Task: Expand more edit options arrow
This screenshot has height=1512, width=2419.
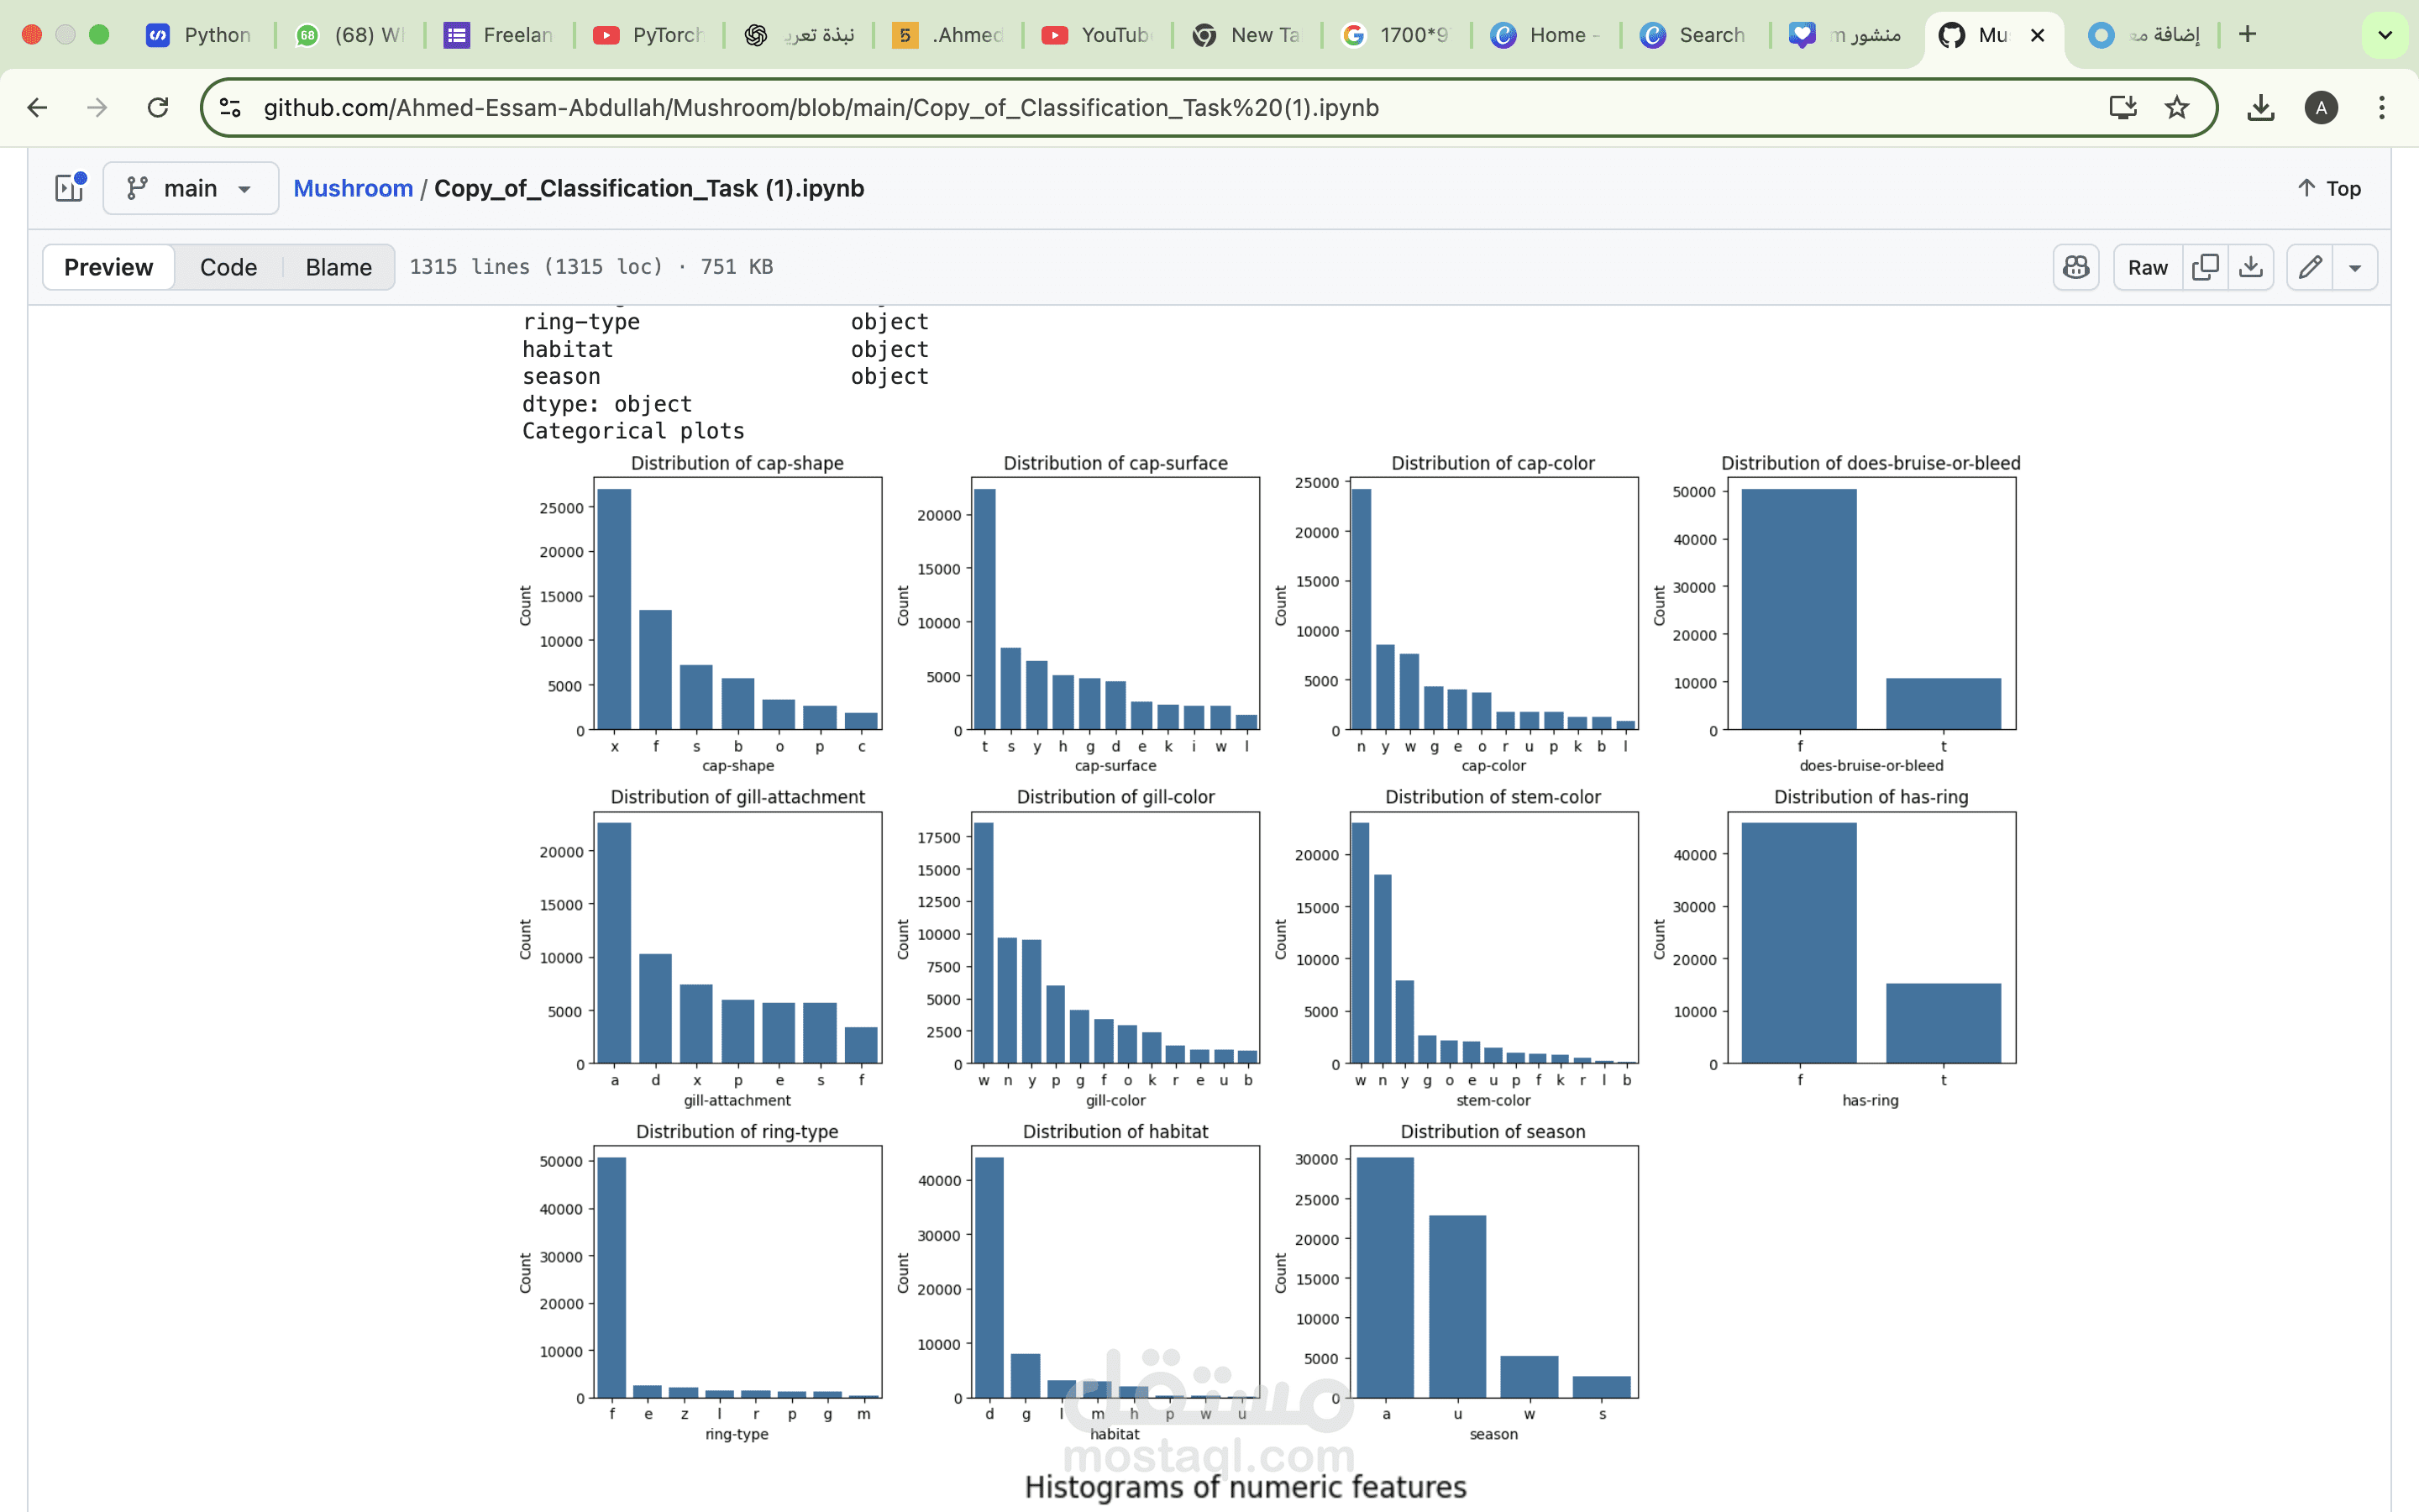Action: click(x=2355, y=267)
